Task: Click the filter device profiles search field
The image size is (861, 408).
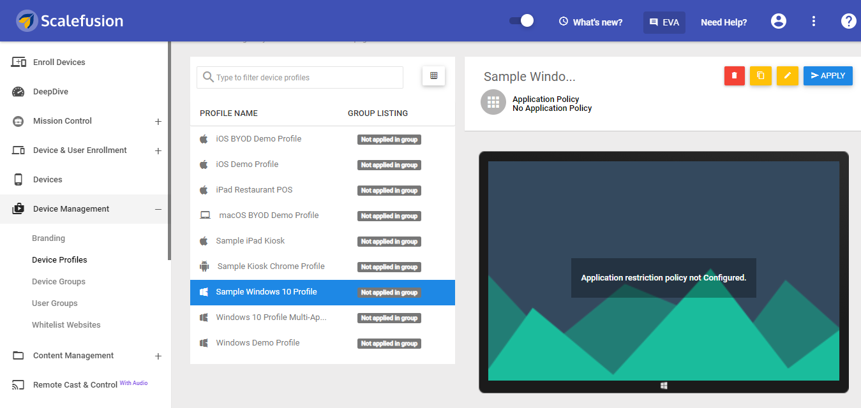Action: click(x=300, y=77)
